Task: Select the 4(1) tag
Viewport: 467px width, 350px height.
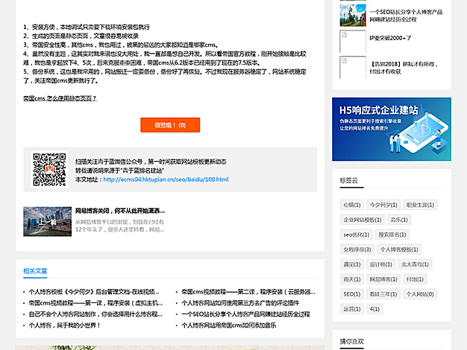Action: (x=374, y=309)
